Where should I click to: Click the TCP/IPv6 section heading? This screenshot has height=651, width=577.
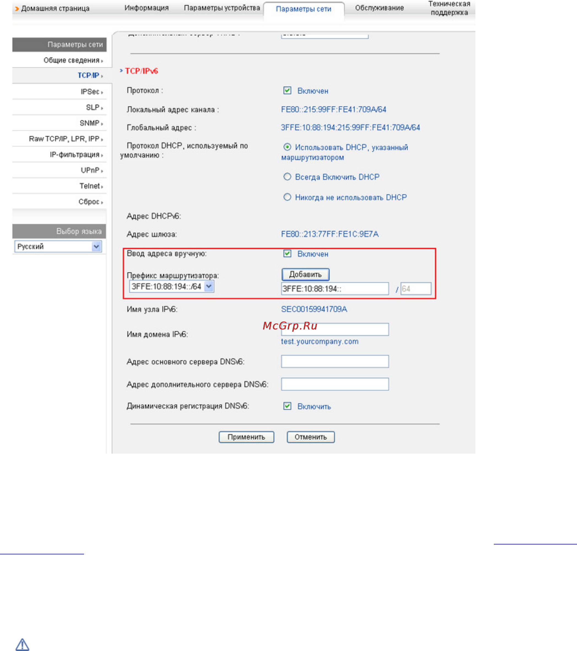pos(142,71)
